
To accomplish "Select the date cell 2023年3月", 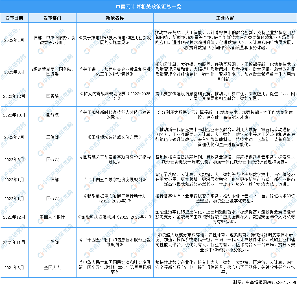I will click(x=14, y=72).
